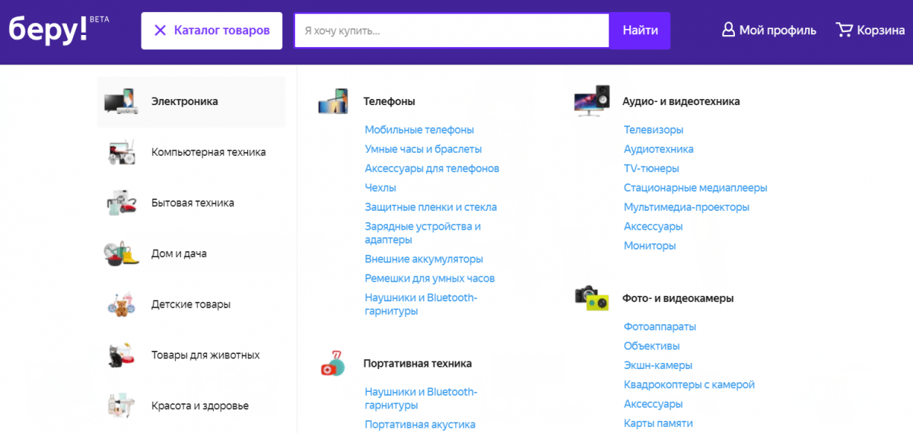The width and height of the screenshot is (913, 433).
Task: Click the Компьютерная техника category icon
Action: pyautogui.click(x=121, y=152)
